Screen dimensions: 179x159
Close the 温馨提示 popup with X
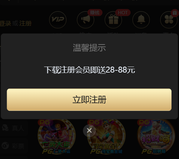tap(89, 131)
